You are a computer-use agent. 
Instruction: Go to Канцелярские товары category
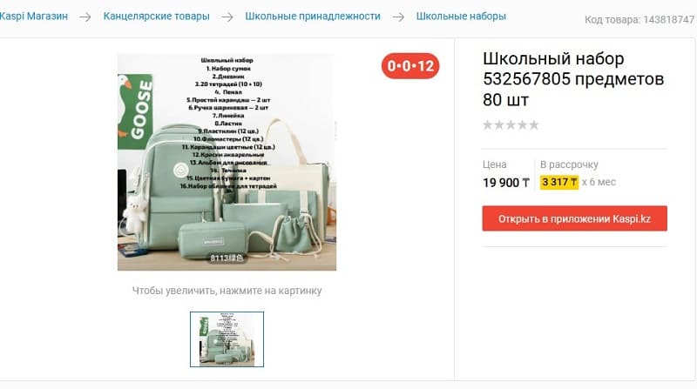point(157,17)
